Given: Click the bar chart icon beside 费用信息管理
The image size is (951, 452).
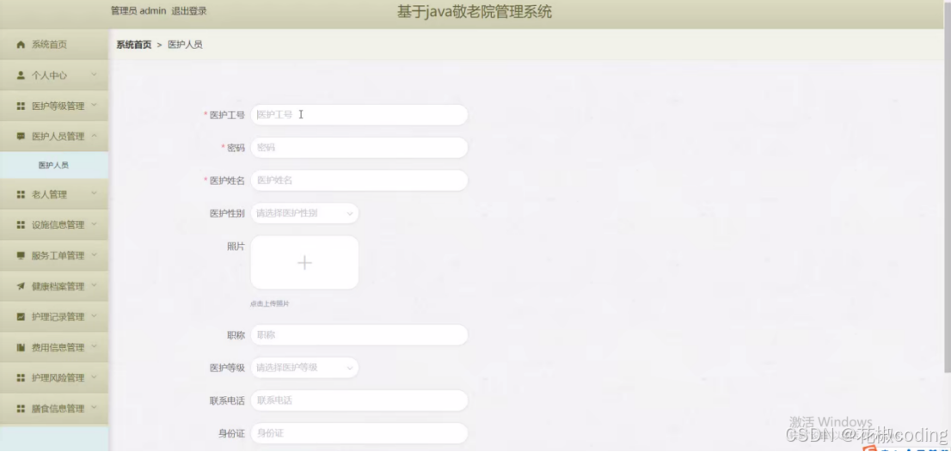Looking at the screenshot, I should pyautogui.click(x=21, y=347).
